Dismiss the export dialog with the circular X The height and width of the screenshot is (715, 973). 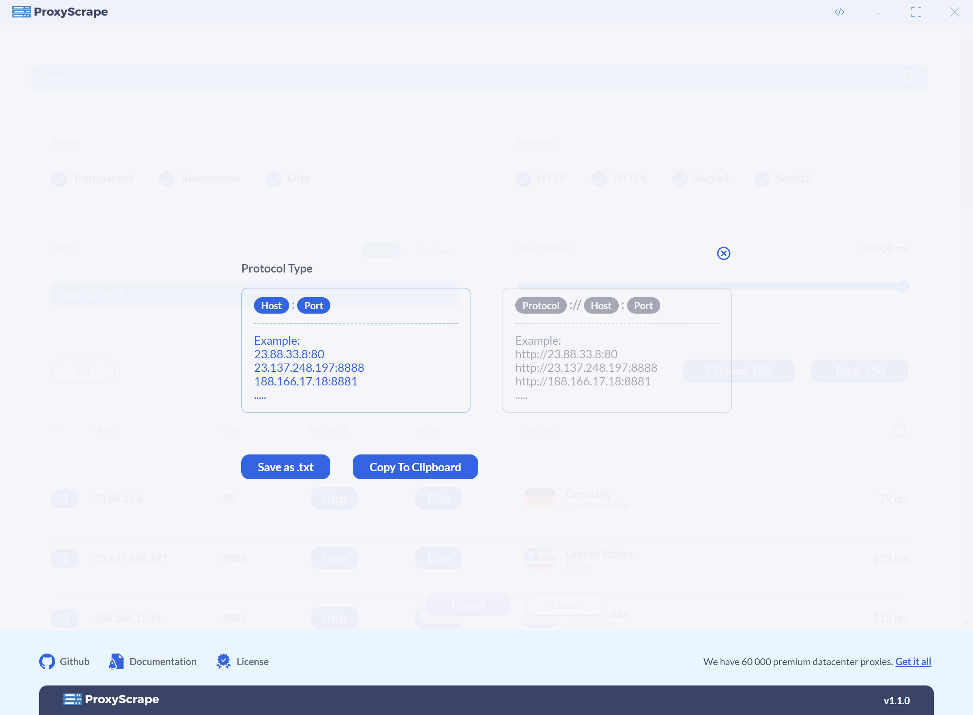(x=723, y=253)
